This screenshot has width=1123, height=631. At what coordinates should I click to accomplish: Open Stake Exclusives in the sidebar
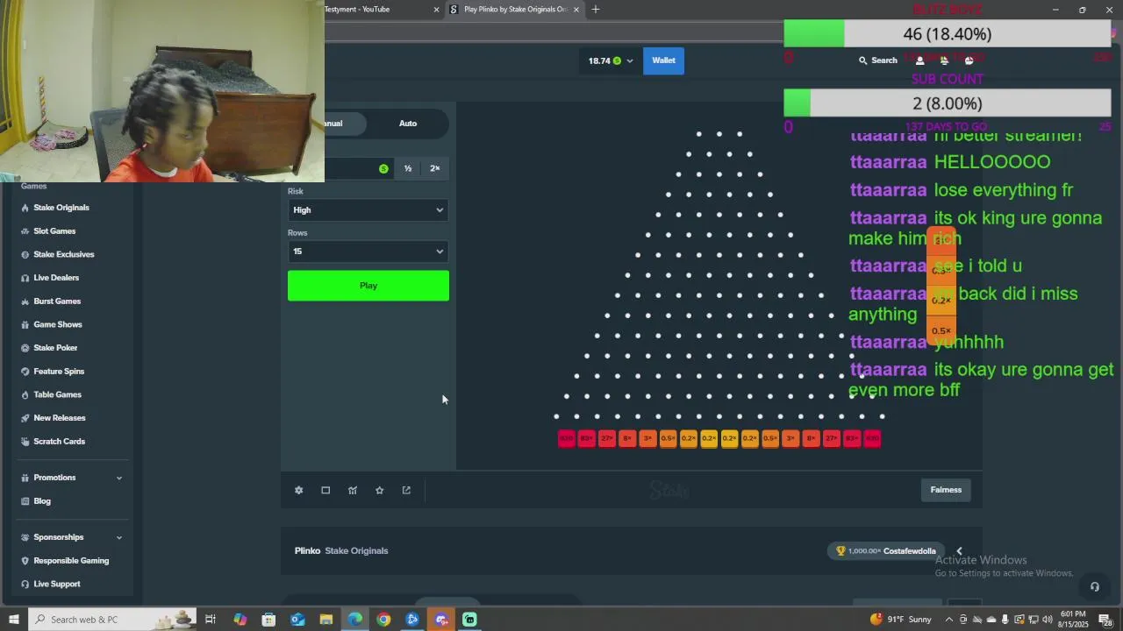[63, 254]
